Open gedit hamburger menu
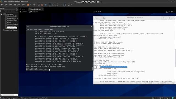 [x=169, y=18]
